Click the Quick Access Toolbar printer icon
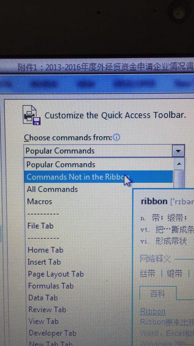 (x=32, y=115)
